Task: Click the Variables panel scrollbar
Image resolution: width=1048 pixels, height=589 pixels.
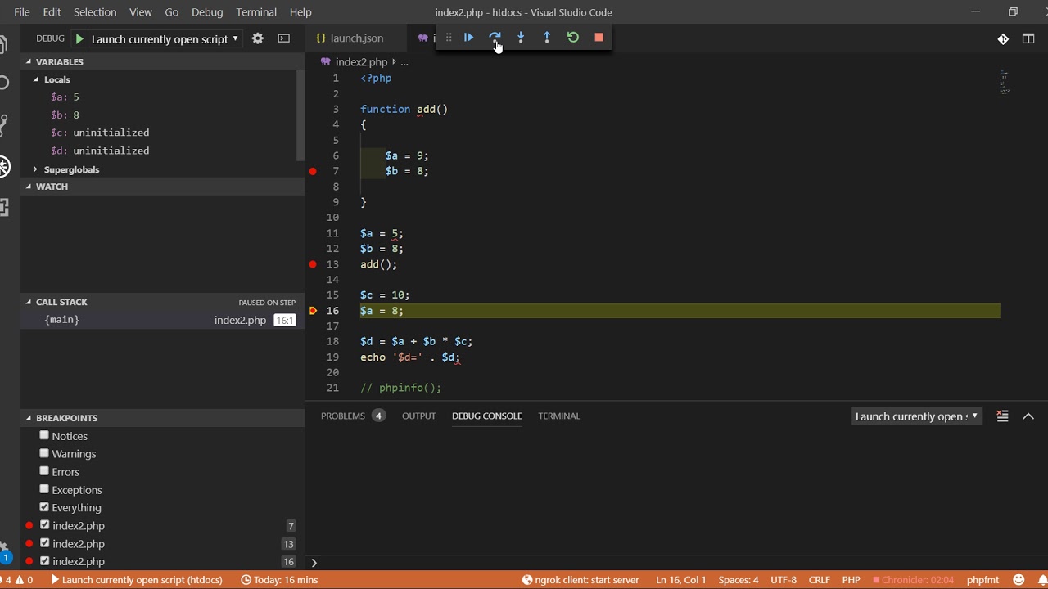Action: tap(301, 115)
